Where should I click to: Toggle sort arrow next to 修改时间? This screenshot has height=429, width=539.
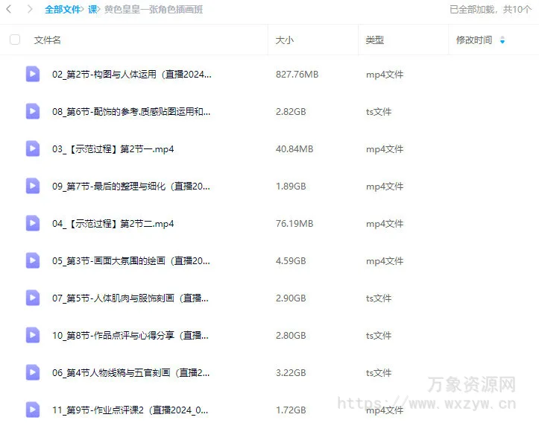pyautogui.click(x=502, y=40)
